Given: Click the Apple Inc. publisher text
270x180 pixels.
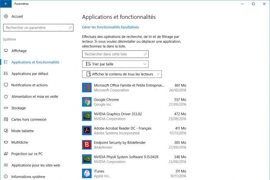Looking at the screenshot, I should (x=102, y=176).
